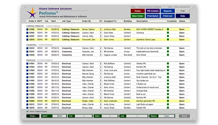Click order number 12016
This screenshot has height=125, width=218.
click(x=32, y=108)
